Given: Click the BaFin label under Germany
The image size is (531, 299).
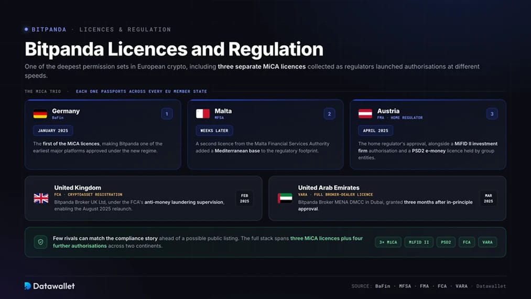Looking at the screenshot, I should [x=58, y=118].
